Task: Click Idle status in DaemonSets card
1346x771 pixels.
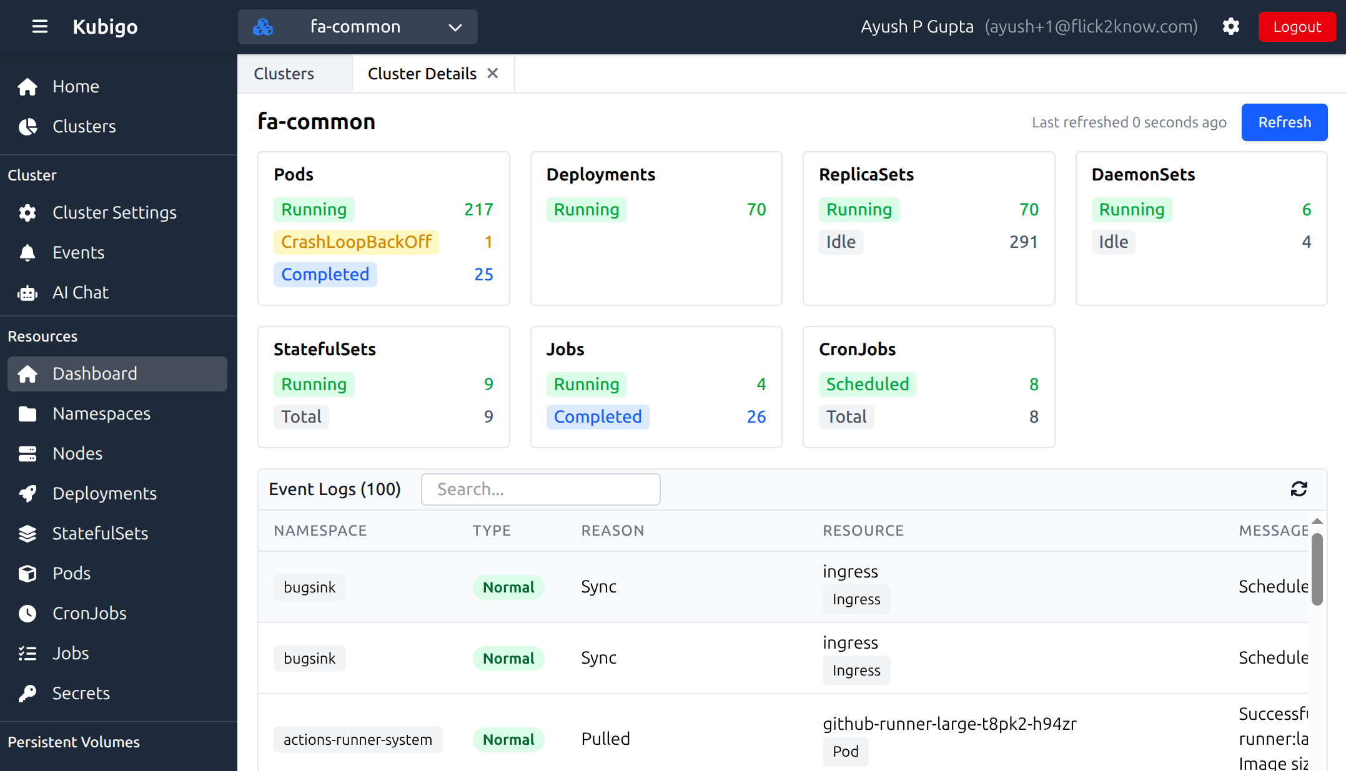Action: 1114,242
